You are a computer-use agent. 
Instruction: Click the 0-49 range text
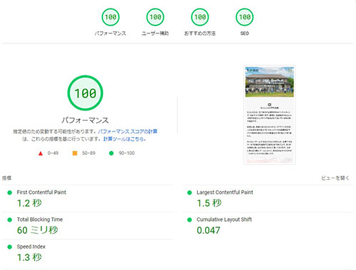tap(53, 153)
